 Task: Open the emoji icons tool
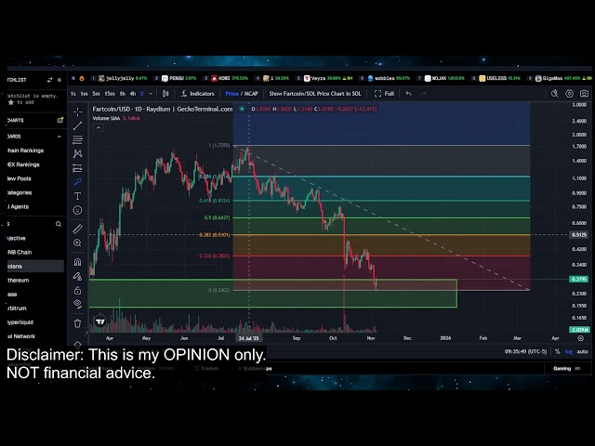[78, 210]
